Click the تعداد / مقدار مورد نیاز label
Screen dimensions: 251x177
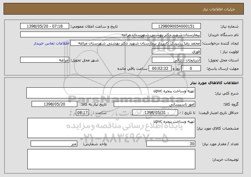(220, 144)
